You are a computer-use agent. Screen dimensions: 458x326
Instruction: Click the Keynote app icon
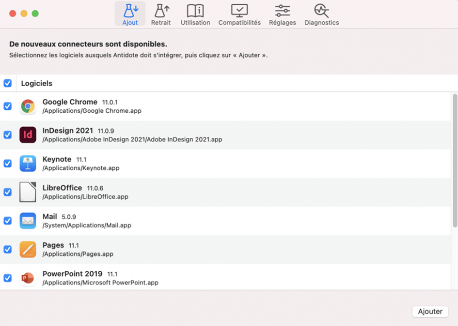click(28, 163)
